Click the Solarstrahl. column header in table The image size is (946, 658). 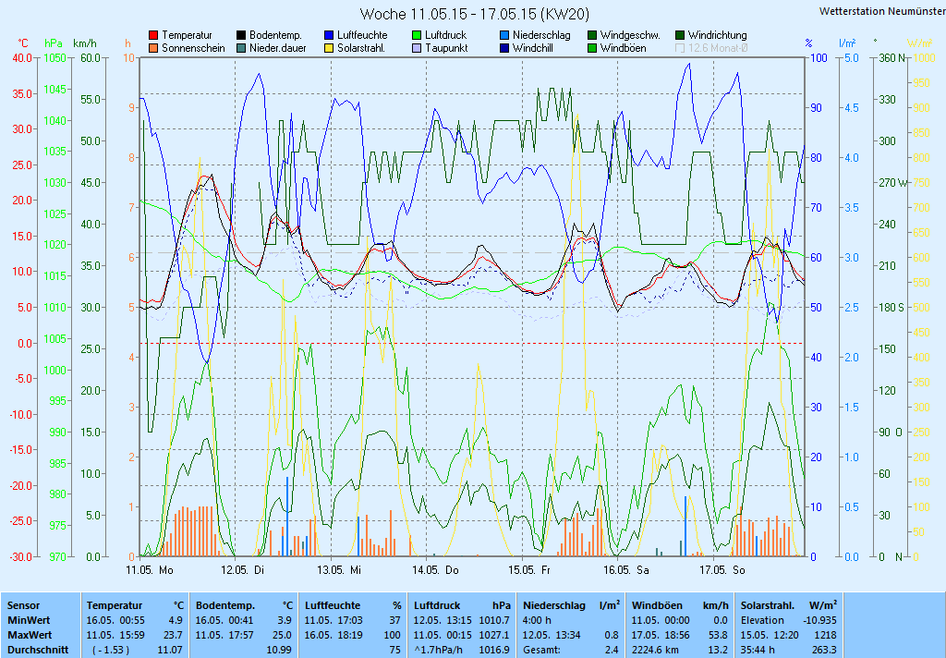[x=768, y=605]
